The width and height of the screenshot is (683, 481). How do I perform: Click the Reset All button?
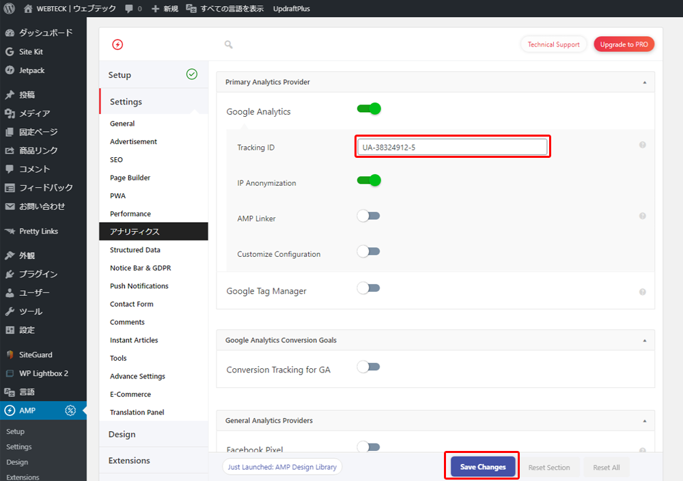pos(607,467)
